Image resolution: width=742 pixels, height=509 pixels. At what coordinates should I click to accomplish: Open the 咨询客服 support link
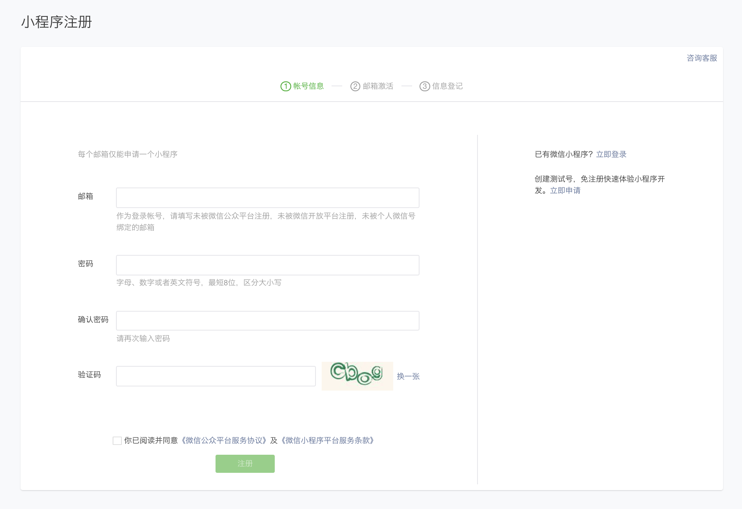702,58
